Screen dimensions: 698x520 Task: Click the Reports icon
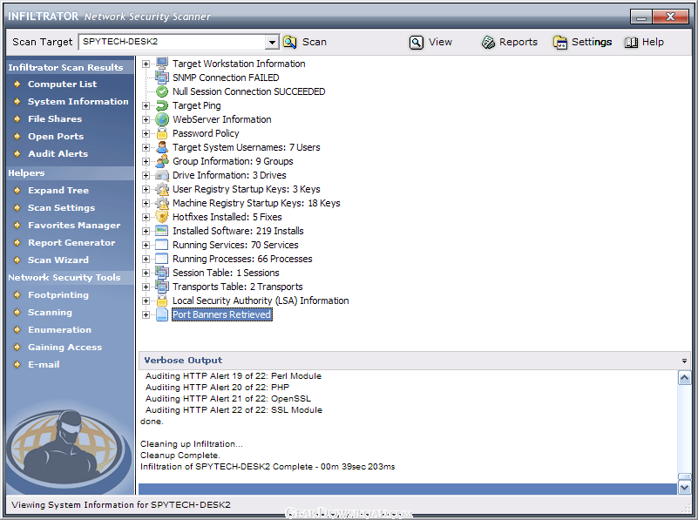click(488, 43)
